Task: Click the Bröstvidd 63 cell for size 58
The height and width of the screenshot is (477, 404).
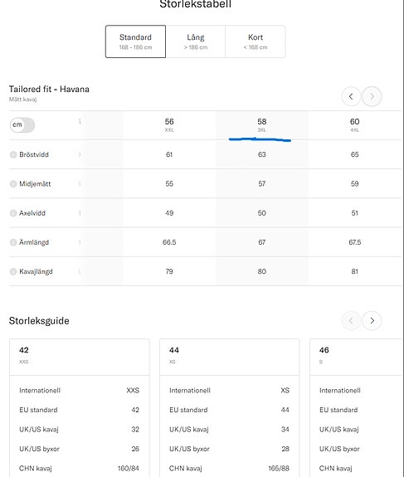Action: (262, 154)
